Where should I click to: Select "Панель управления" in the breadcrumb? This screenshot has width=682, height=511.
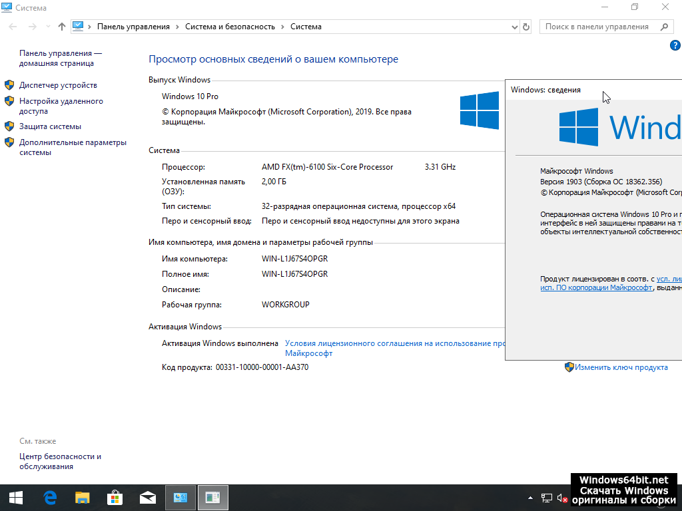point(133,27)
